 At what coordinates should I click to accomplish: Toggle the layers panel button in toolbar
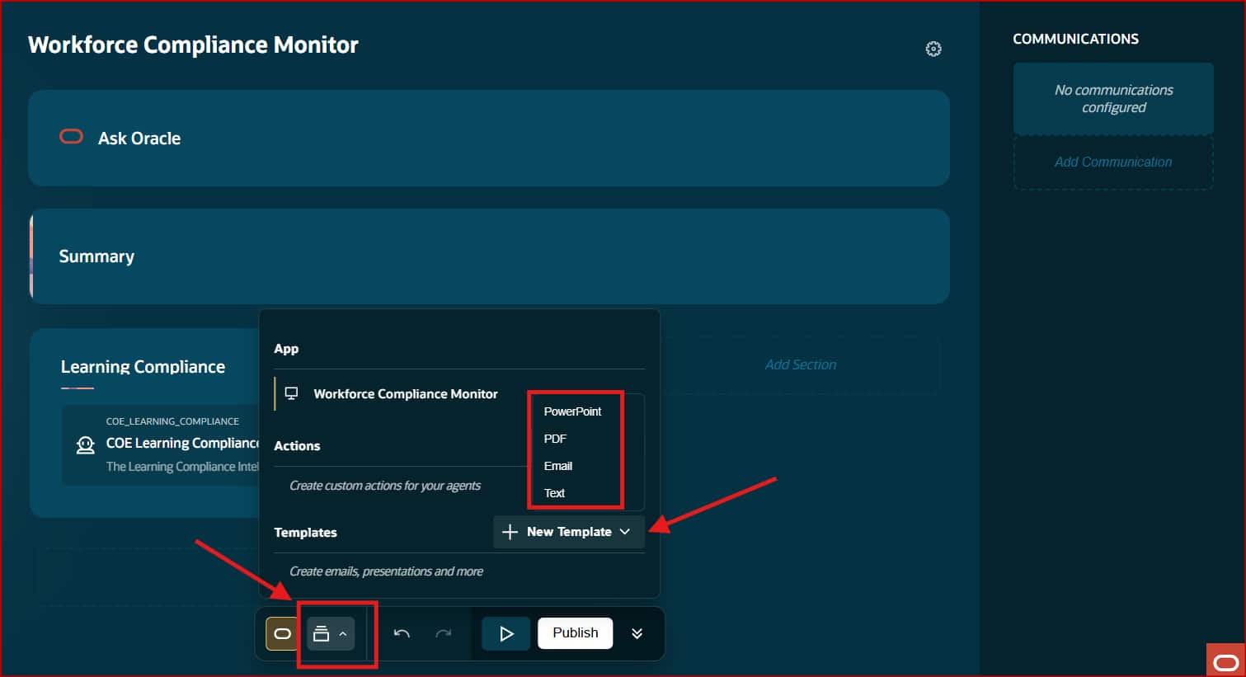coord(331,633)
